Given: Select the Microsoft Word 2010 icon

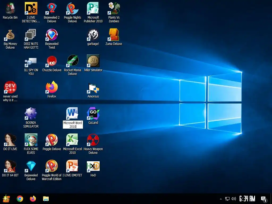Looking at the screenshot, I should pos(73,114).
